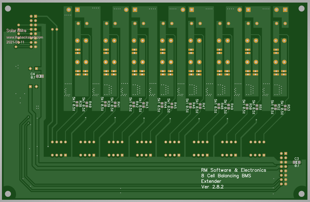The height and width of the screenshot is (202, 310).
Task: Select the C4 capacitor label
Action: 33,74
